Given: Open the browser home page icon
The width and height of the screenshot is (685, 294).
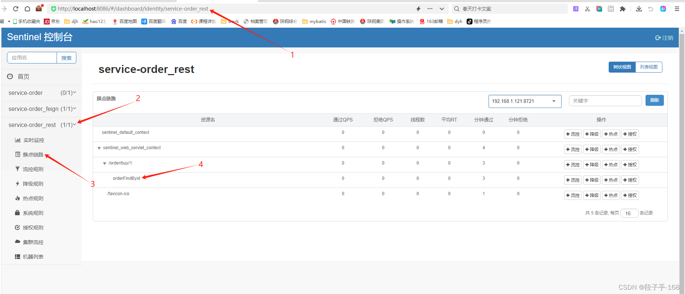Looking at the screenshot, I should point(27,9).
